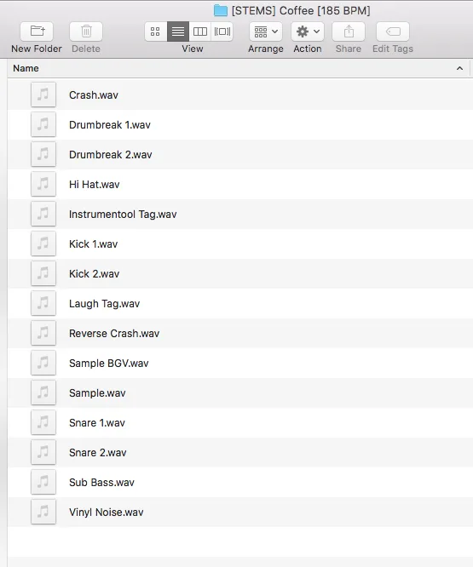The height and width of the screenshot is (567, 473).
Task: Click the Kick 2.wav file name
Action: (94, 274)
